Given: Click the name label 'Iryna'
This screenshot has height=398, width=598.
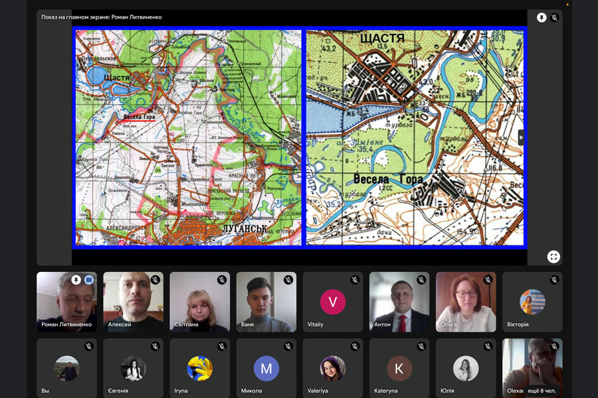Looking at the screenshot, I should point(181,391).
